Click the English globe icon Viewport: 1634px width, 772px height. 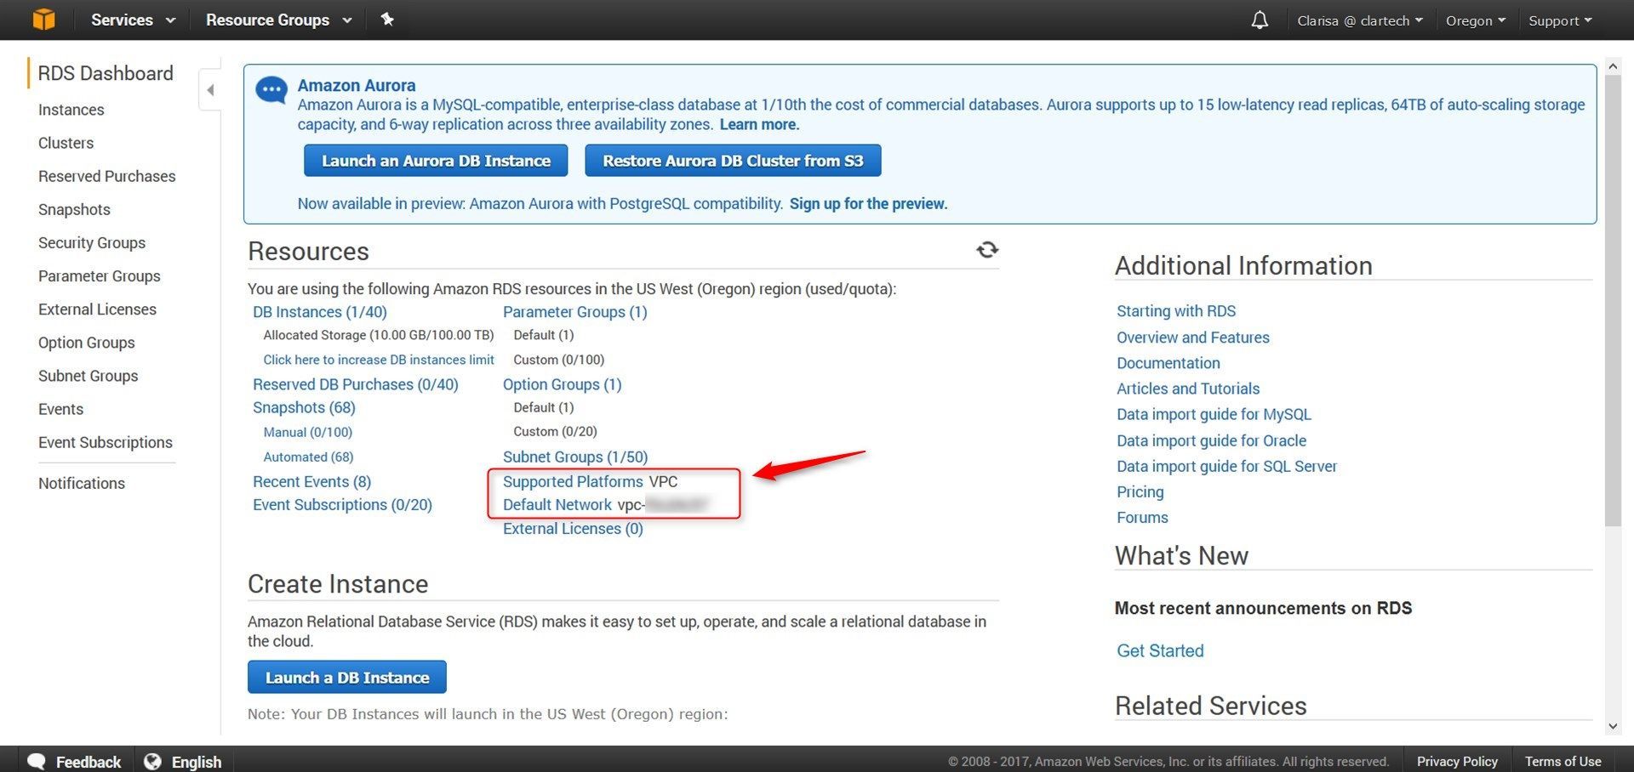[152, 761]
